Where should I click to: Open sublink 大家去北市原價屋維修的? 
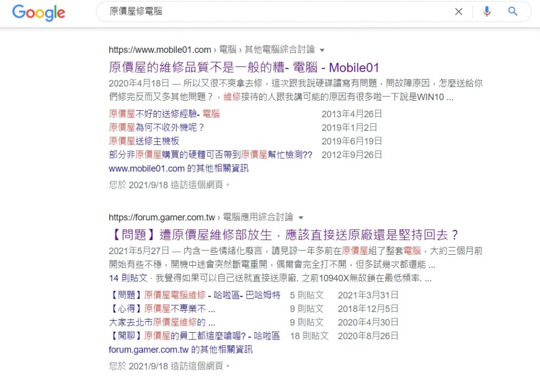[162, 323]
